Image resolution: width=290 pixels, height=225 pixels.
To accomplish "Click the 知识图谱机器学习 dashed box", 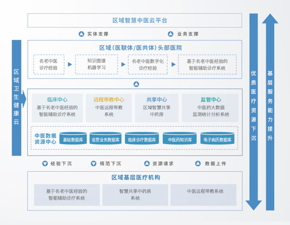I will coord(97,64).
